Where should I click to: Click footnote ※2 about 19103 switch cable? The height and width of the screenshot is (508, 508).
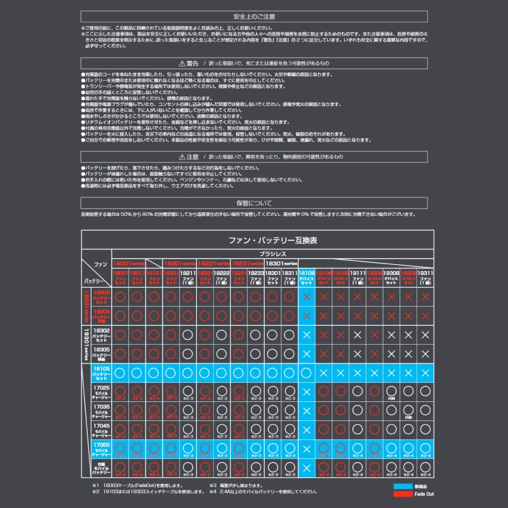point(149,491)
